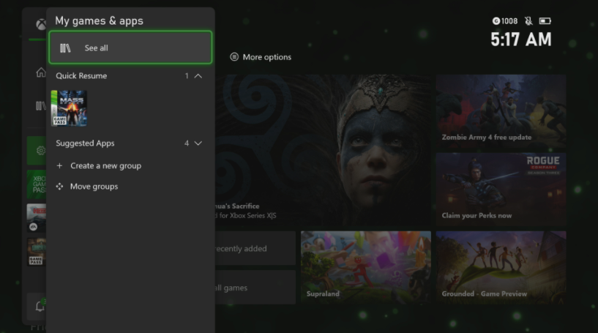Click the 5:17 AM clock
The width and height of the screenshot is (598, 333).
521,40
